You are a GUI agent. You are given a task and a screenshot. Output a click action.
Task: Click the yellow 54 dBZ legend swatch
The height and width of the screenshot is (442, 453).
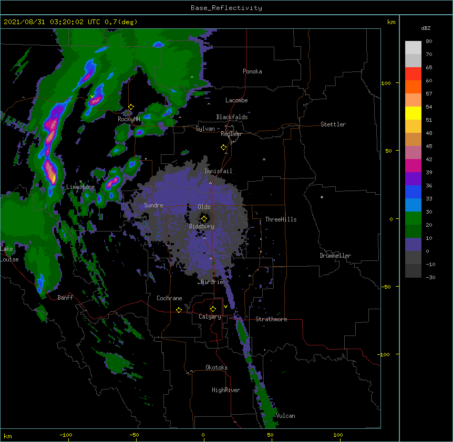(413, 113)
